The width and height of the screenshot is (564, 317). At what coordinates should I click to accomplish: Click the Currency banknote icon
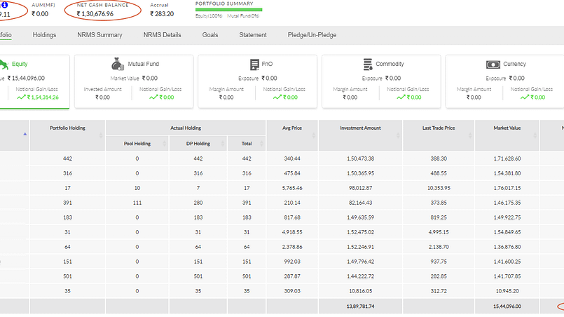[x=493, y=65]
